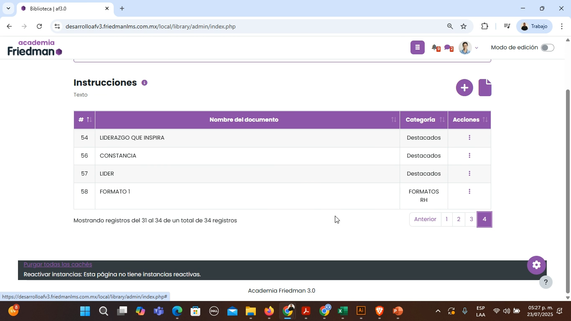Open Windows taskbar search
Image resolution: width=571 pixels, height=321 pixels.
click(103, 311)
